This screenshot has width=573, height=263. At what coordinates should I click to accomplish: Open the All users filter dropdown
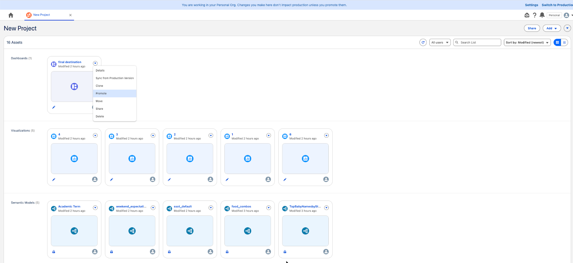pos(440,43)
